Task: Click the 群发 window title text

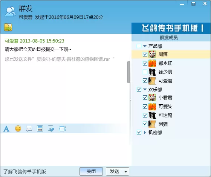Action: click(x=26, y=9)
